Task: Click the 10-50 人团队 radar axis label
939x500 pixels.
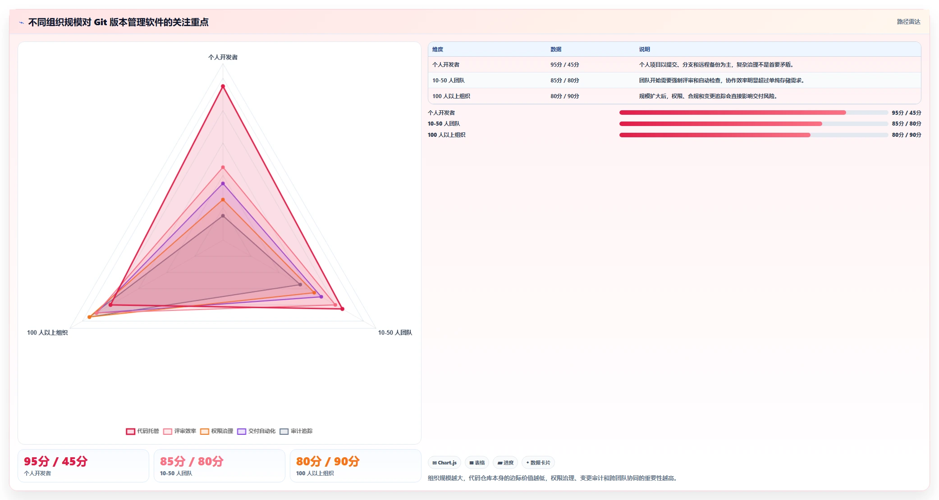Action: click(395, 333)
